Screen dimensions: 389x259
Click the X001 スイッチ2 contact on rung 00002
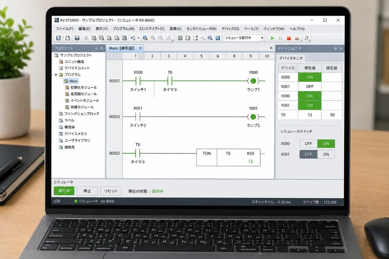tap(138, 117)
